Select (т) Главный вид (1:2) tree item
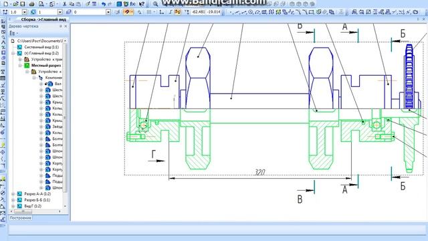This screenshot has width=428, height=241. 41,54
